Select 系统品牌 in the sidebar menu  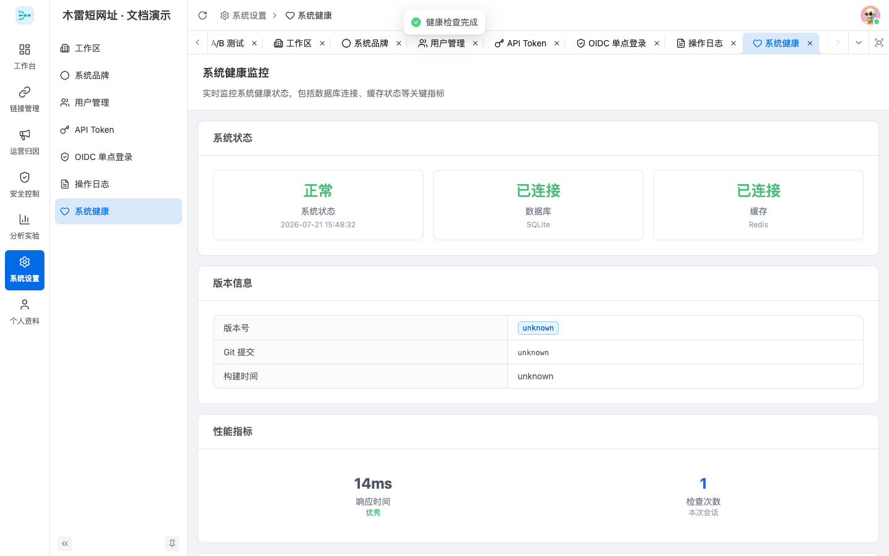119,75
